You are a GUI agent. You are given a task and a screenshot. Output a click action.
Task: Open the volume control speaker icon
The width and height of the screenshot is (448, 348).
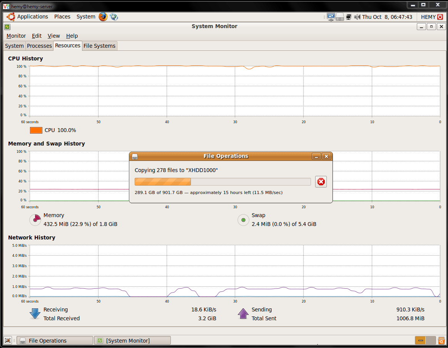coord(357,17)
